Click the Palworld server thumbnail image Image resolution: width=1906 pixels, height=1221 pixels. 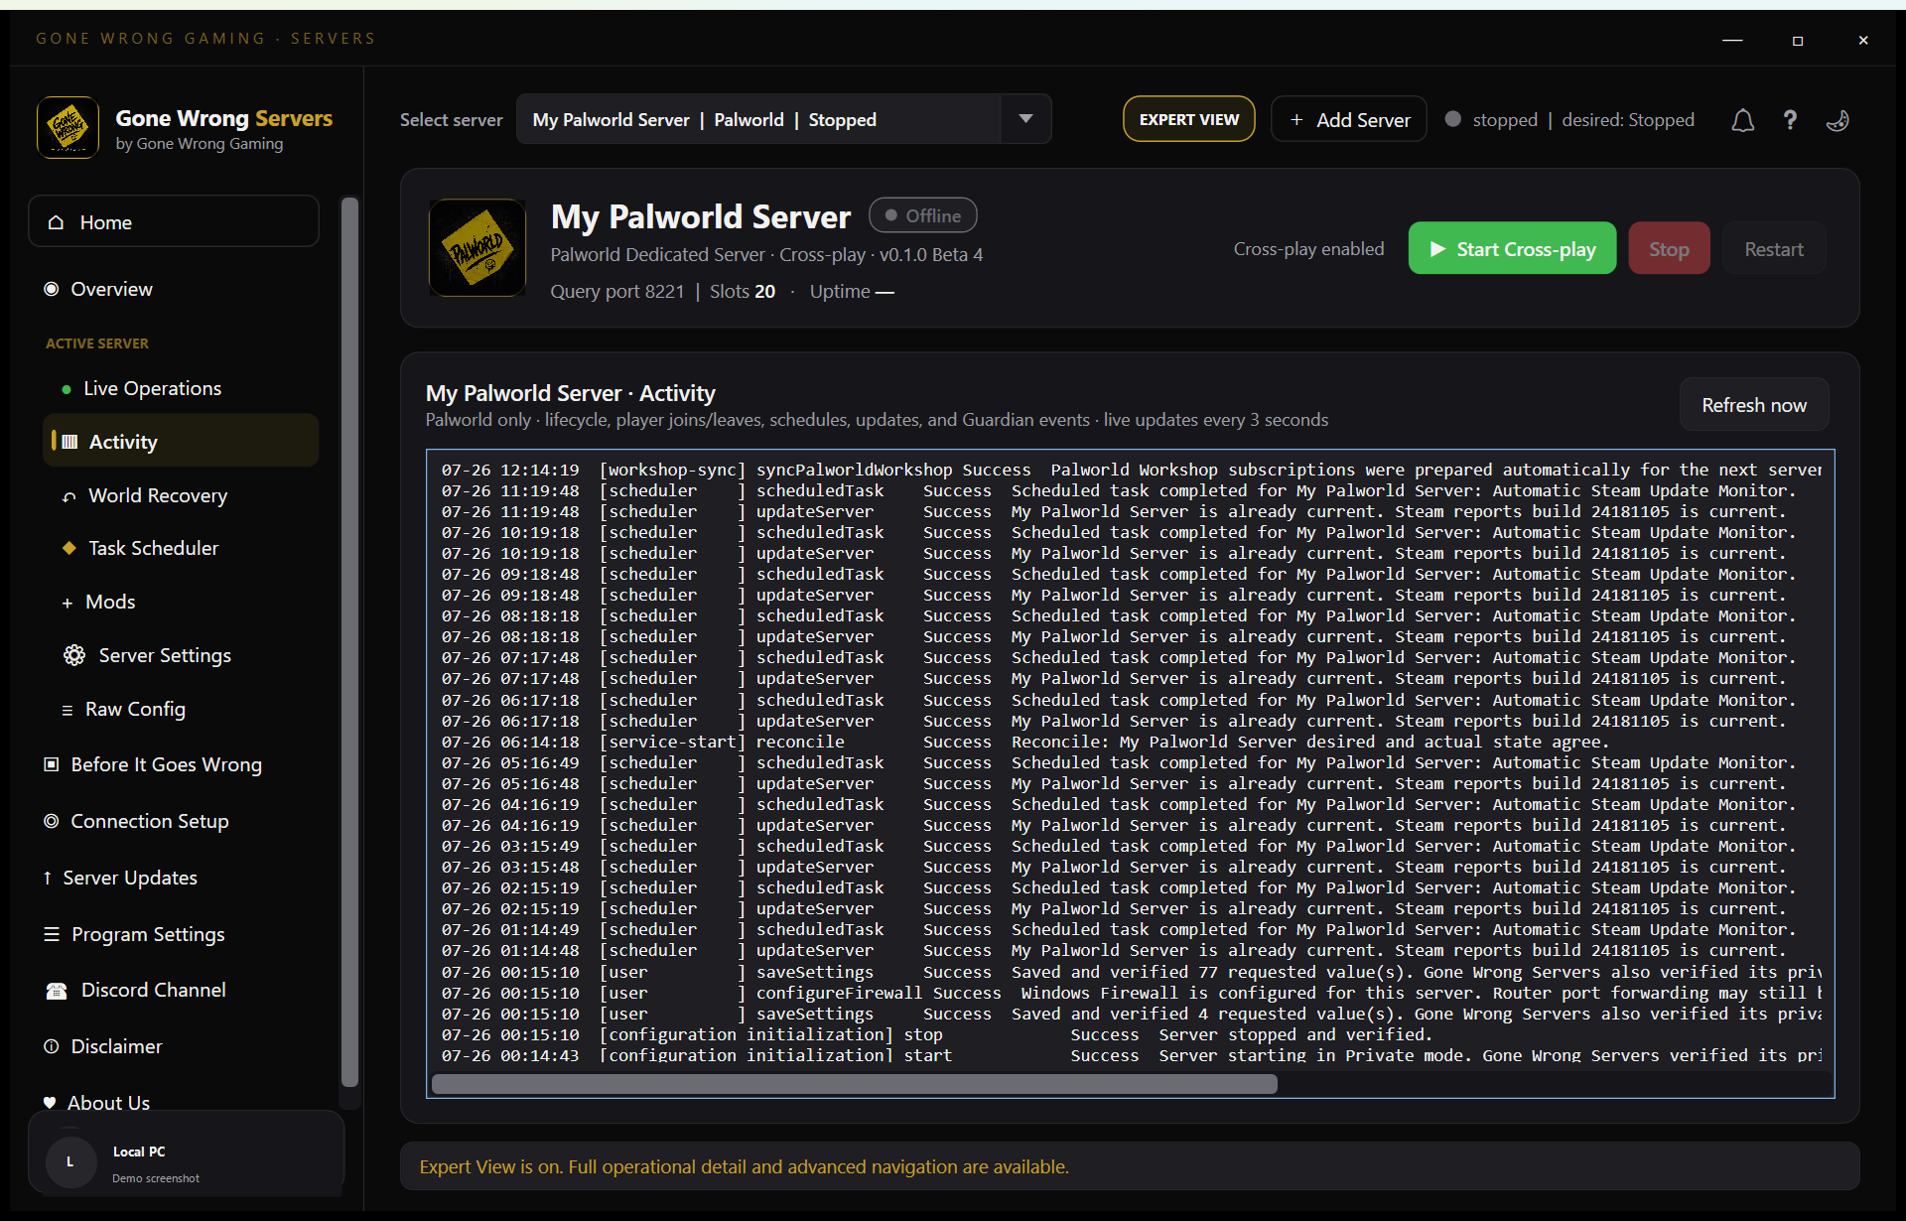(477, 248)
